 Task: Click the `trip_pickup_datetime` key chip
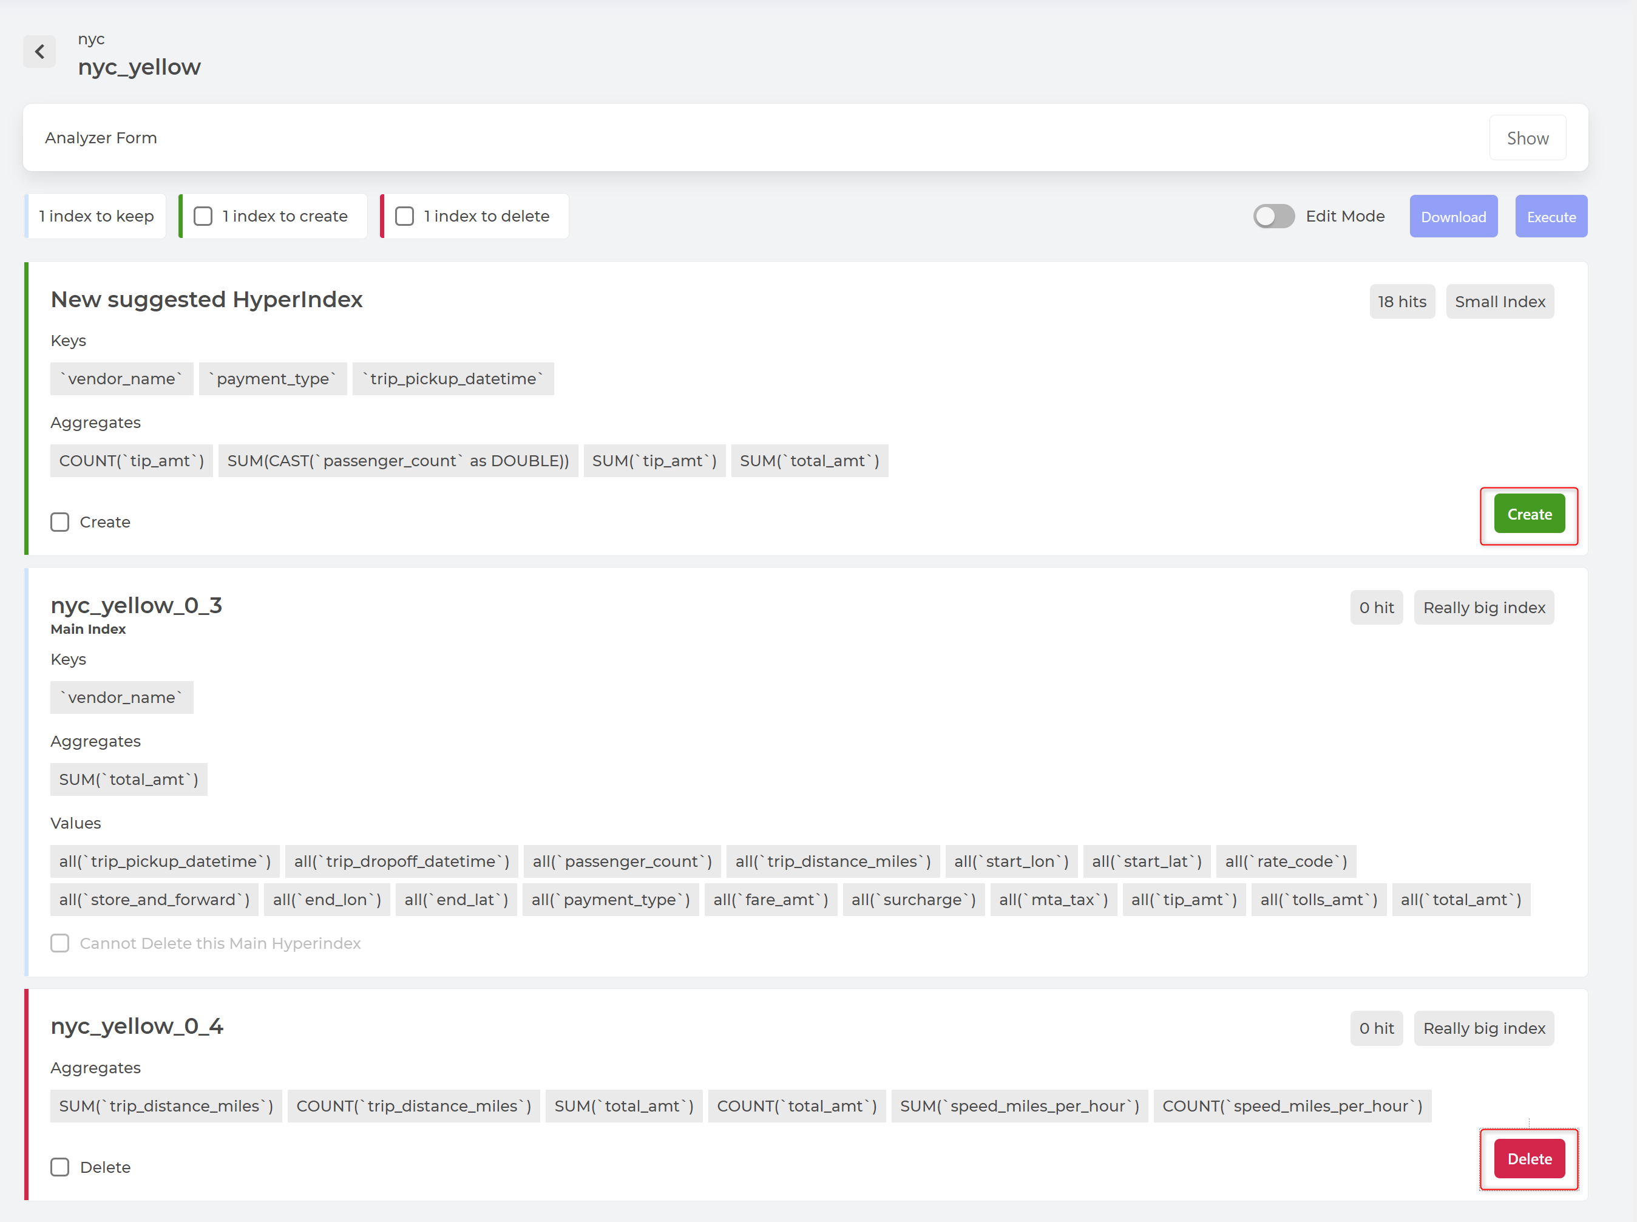point(453,379)
